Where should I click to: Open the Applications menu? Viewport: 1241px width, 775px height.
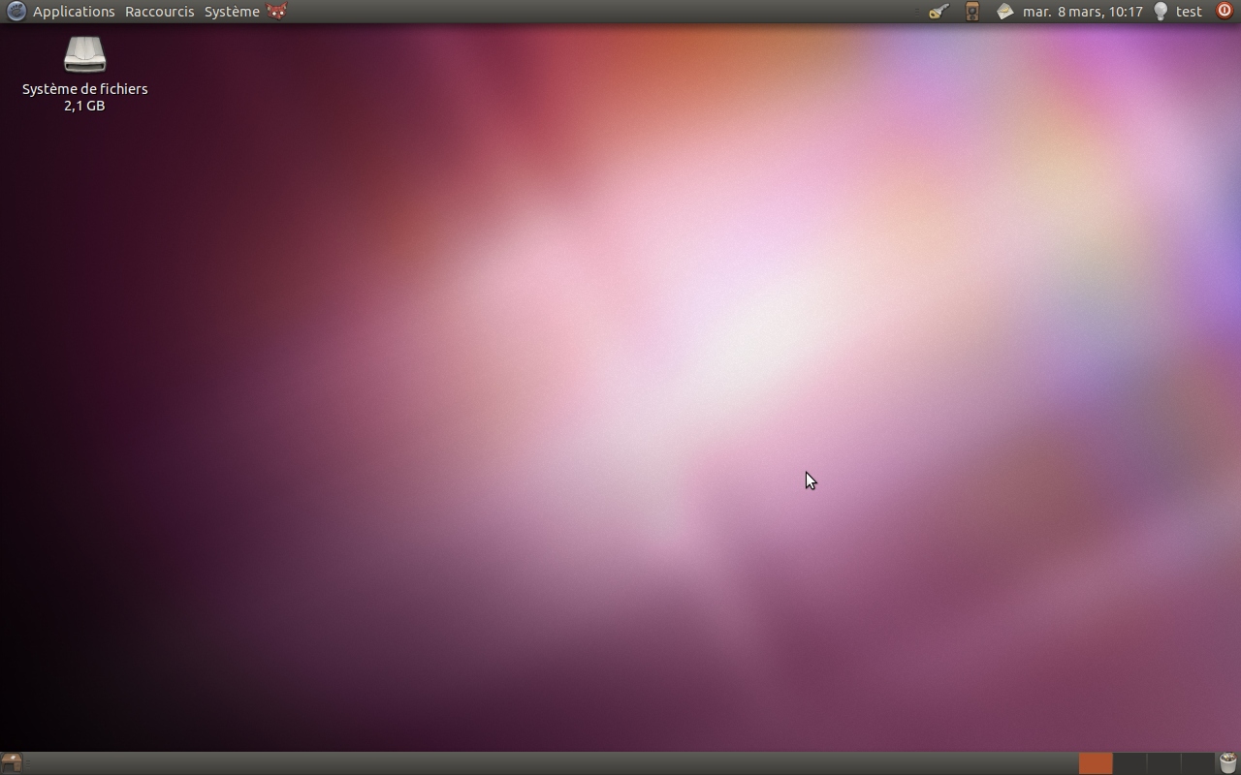74,12
